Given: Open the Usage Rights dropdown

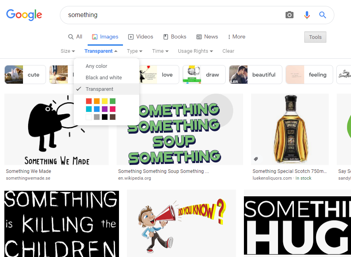Looking at the screenshot, I should point(196,51).
